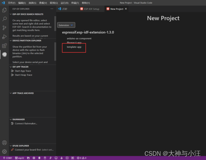The height and width of the screenshot is (160, 206).
Task: Change the esp32 target in status bar
Action: click(19, 158)
